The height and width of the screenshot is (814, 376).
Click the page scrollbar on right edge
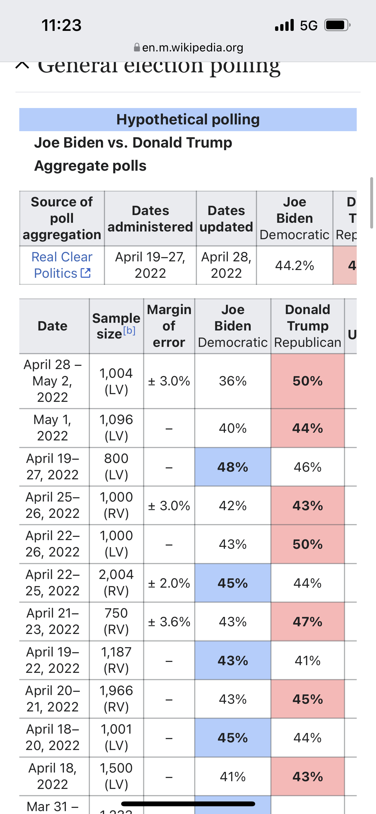(372, 203)
